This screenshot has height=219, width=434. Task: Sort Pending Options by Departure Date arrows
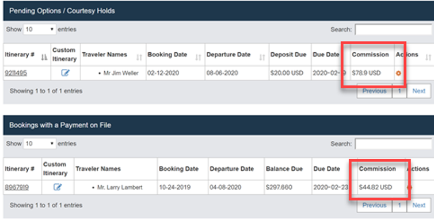click(x=262, y=57)
